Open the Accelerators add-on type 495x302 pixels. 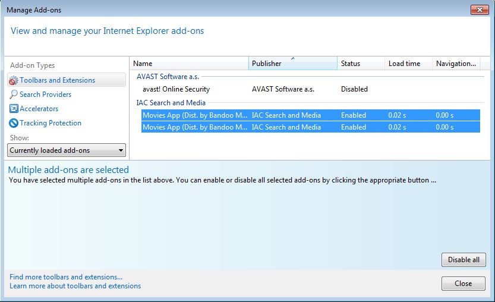(x=39, y=109)
